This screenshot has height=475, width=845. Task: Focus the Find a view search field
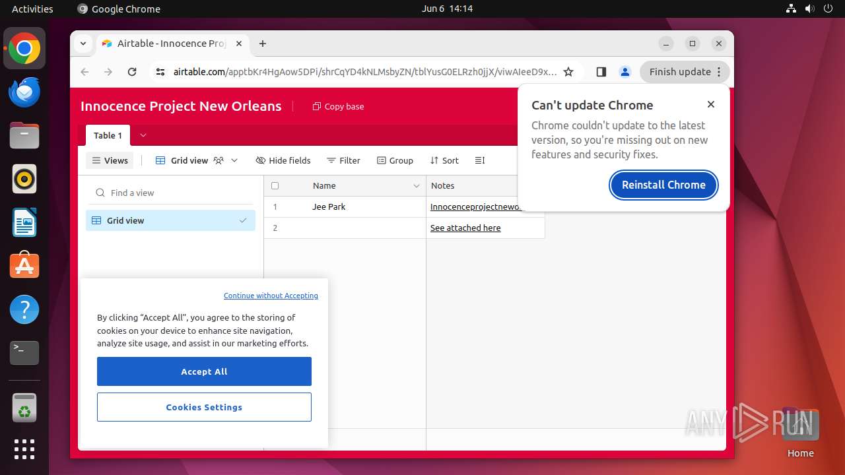pyautogui.click(x=170, y=193)
